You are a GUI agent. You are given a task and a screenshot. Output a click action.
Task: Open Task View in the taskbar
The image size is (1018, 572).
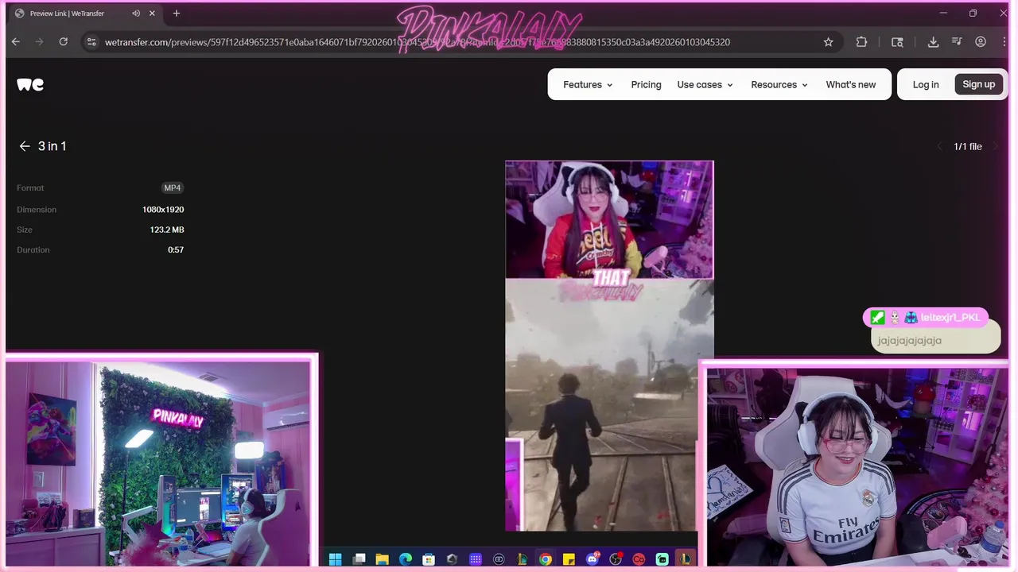point(359,559)
